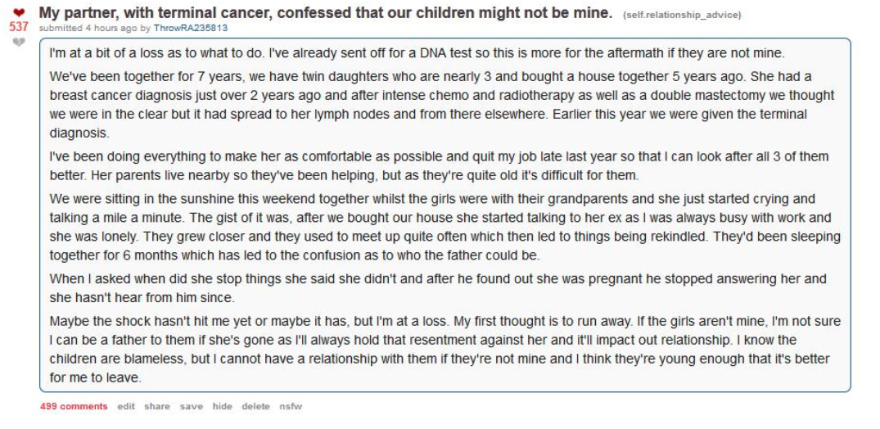Open the post title link
The width and height of the screenshot is (880, 429).
[x=326, y=13]
